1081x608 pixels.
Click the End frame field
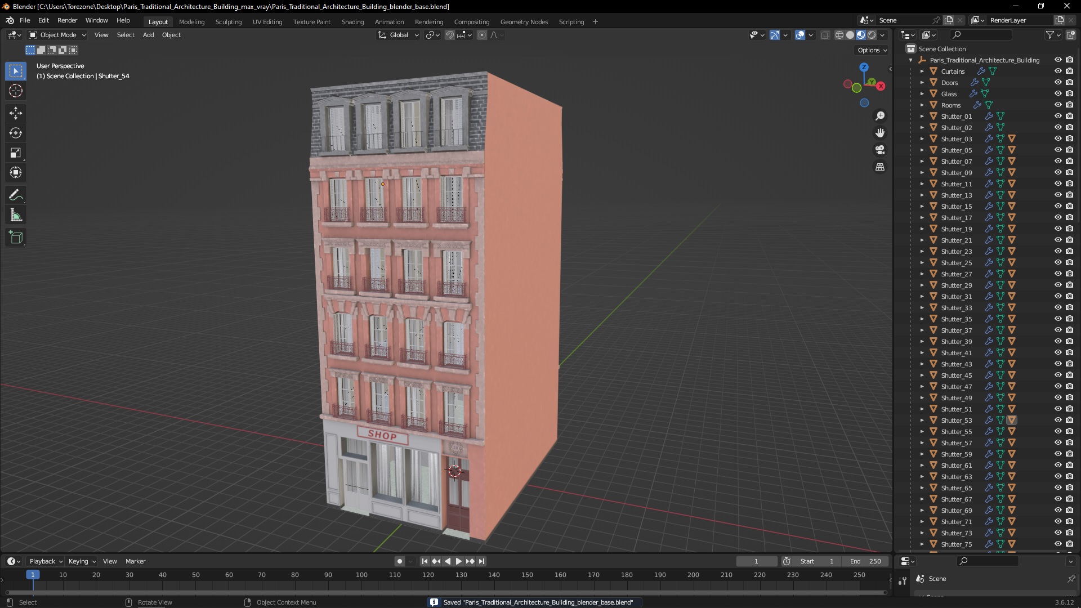pyautogui.click(x=866, y=561)
